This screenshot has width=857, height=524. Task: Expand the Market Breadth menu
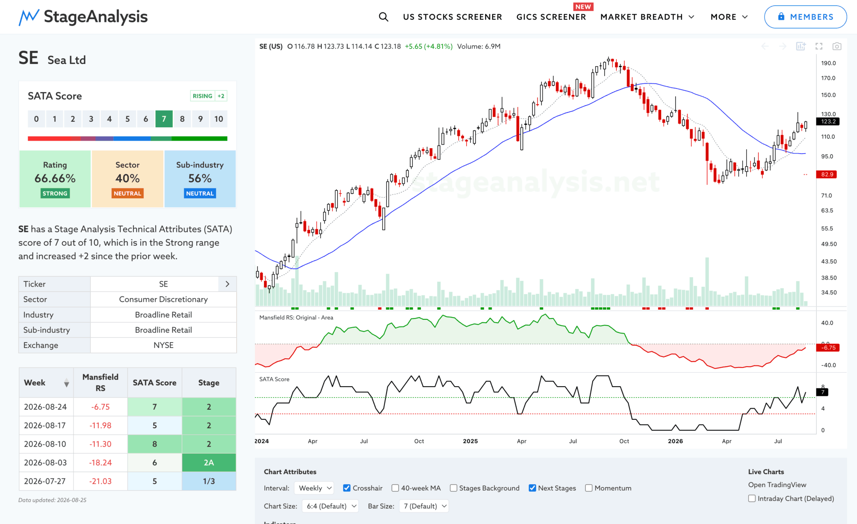click(x=647, y=17)
